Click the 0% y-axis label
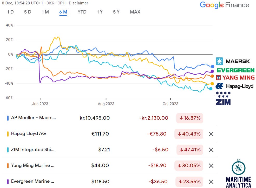The width and height of the screenshot is (256, 188). coord(11,54)
